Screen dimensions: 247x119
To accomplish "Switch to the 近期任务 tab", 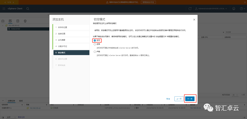I will click(x=11, y=101).
